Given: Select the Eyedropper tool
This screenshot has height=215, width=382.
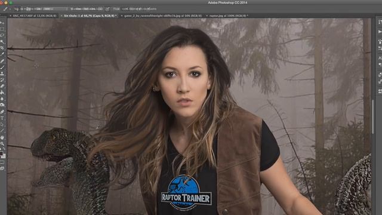Looking at the screenshot, I should point(2,54).
